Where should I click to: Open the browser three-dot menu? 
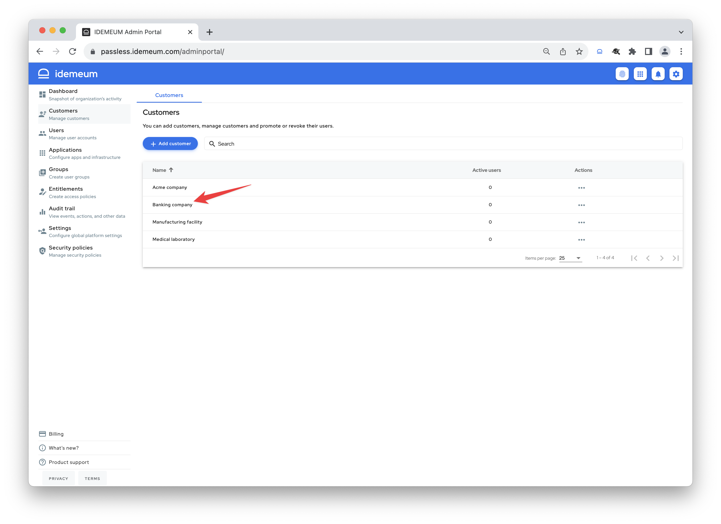coord(681,51)
